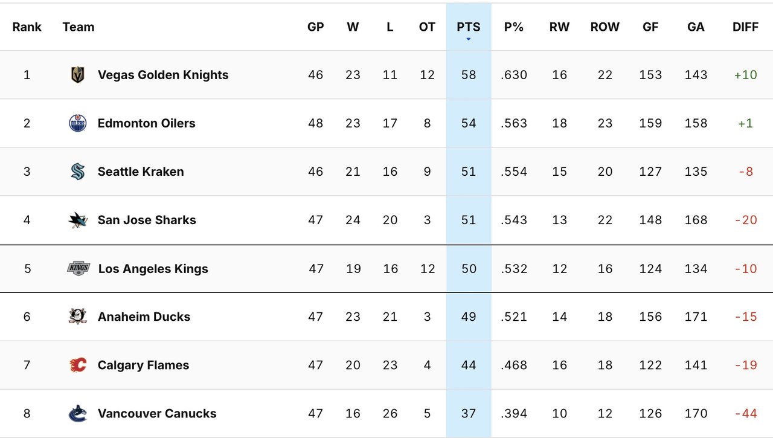Screen dimensions: 773x438
Task: Sort by the DIFF column header
Action: pyautogui.click(x=745, y=27)
